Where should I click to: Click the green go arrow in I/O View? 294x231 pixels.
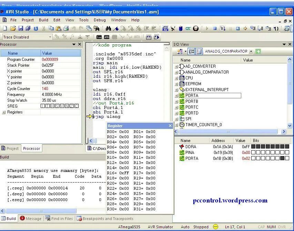(x=258, y=51)
